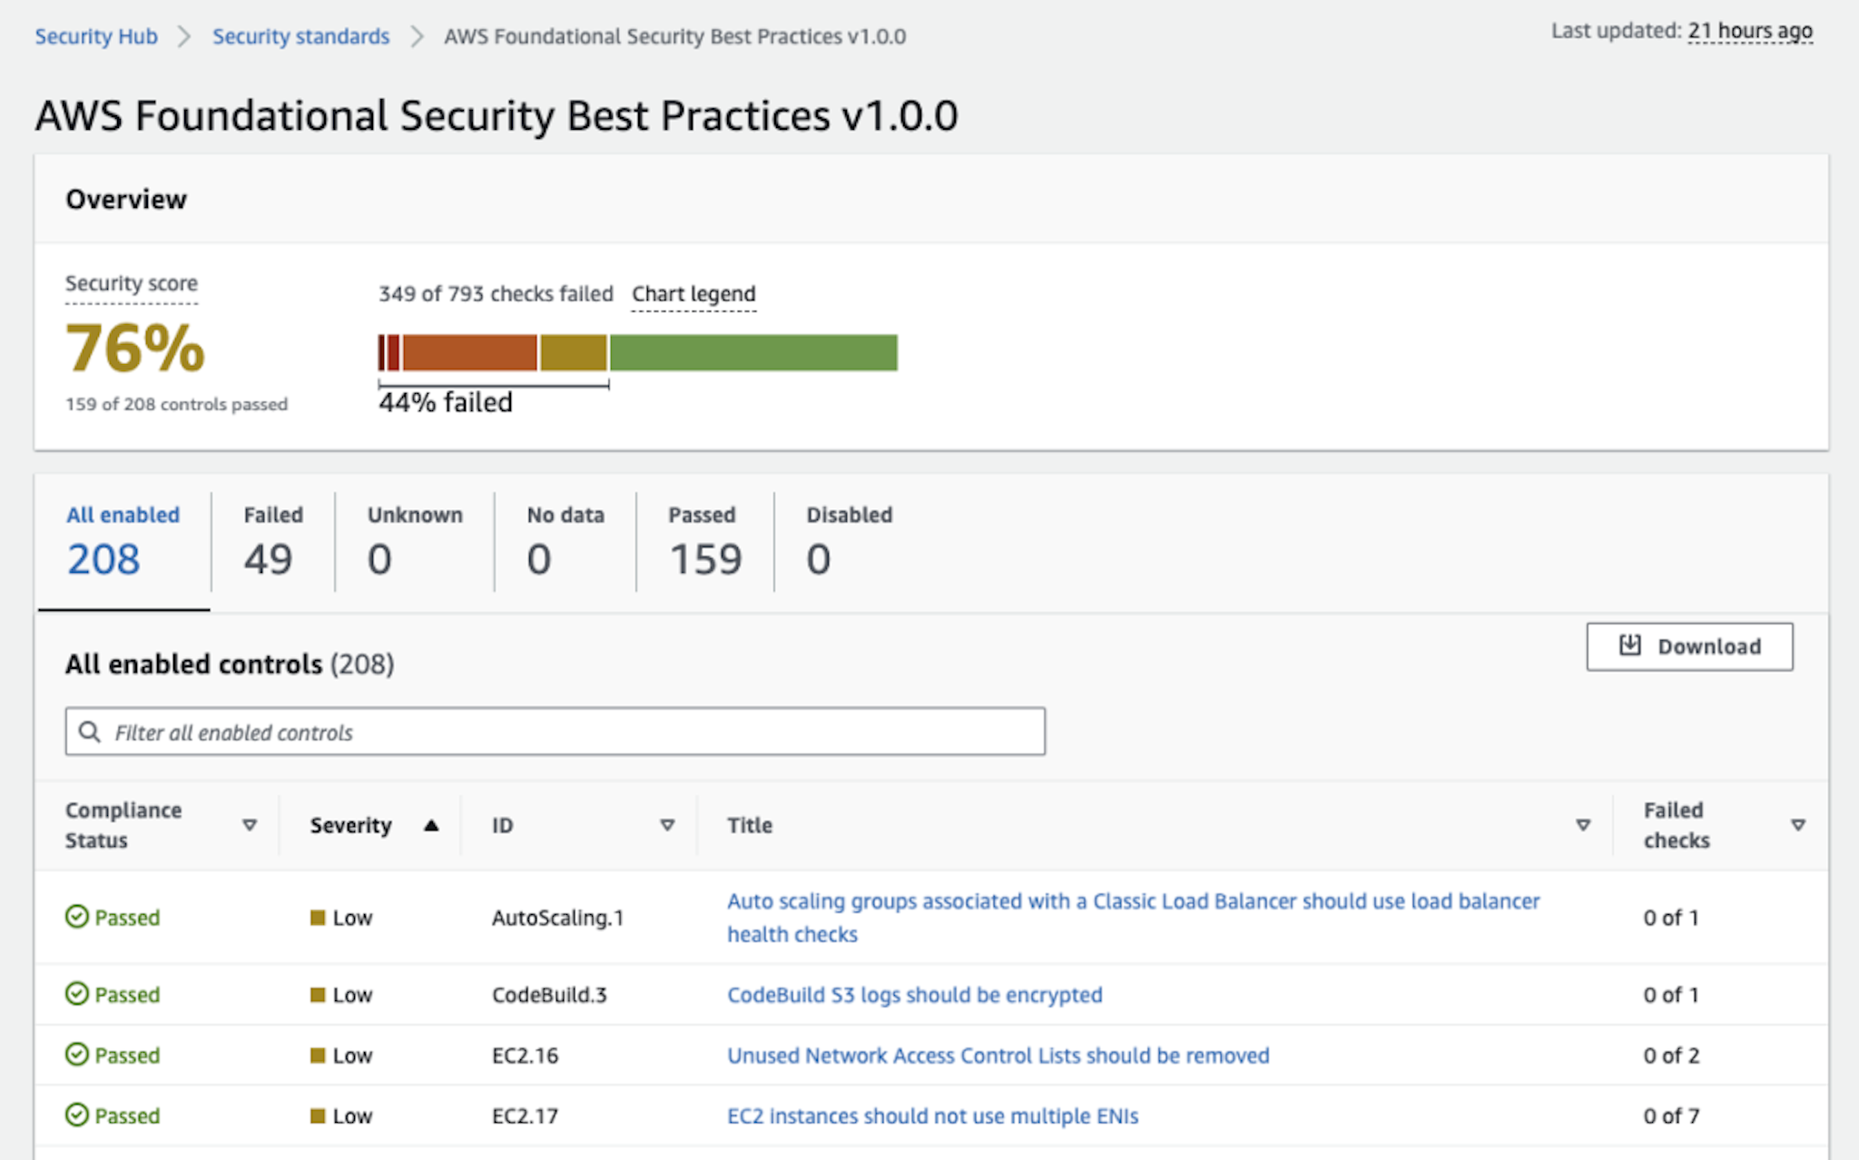Screen dimensions: 1859x1160
Task: Select the Disabled tab
Action: point(848,540)
